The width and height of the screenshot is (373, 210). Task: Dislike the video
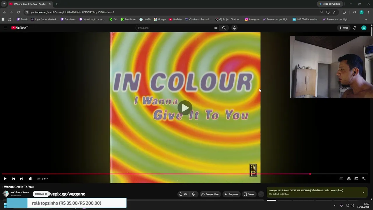click(x=193, y=194)
